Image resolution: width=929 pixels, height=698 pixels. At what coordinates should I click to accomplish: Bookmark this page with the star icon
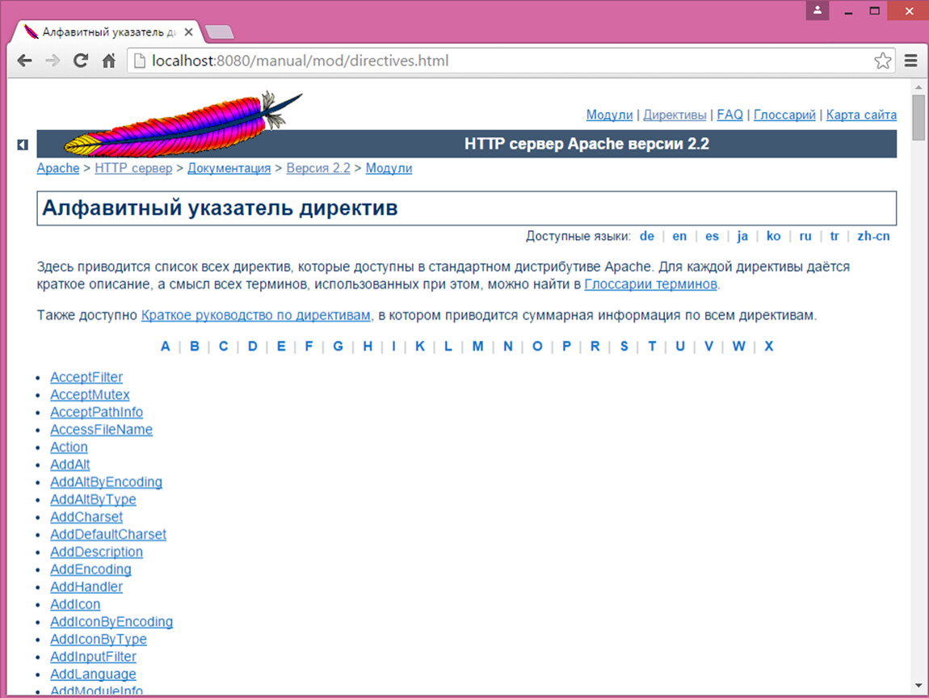(x=882, y=61)
